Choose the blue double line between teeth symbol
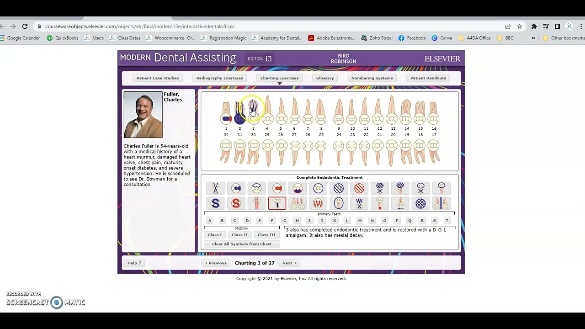Viewport: 585px width, 329px height. [x=441, y=203]
